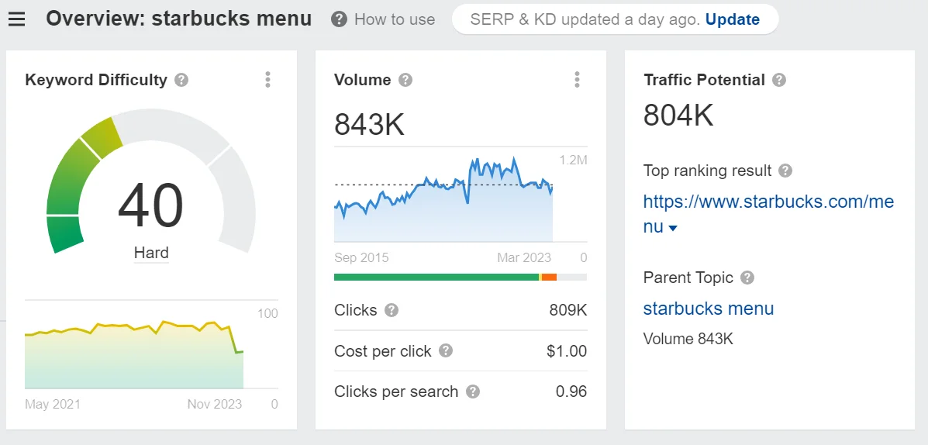Click the Hard difficulty label
Image resolution: width=928 pixels, height=445 pixels.
[151, 253]
